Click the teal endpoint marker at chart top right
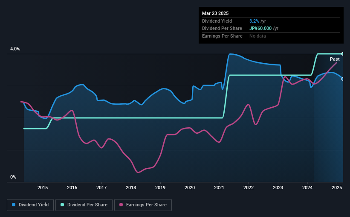This screenshot has width=350, height=217. [x=343, y=54]
